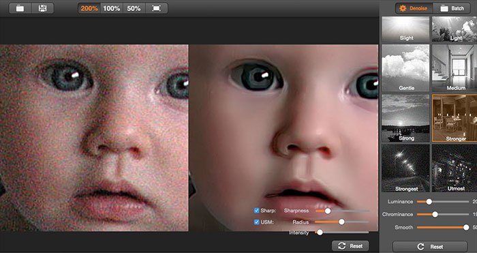
Task: Click the denoised result preview image
Action: pos(283,138)
